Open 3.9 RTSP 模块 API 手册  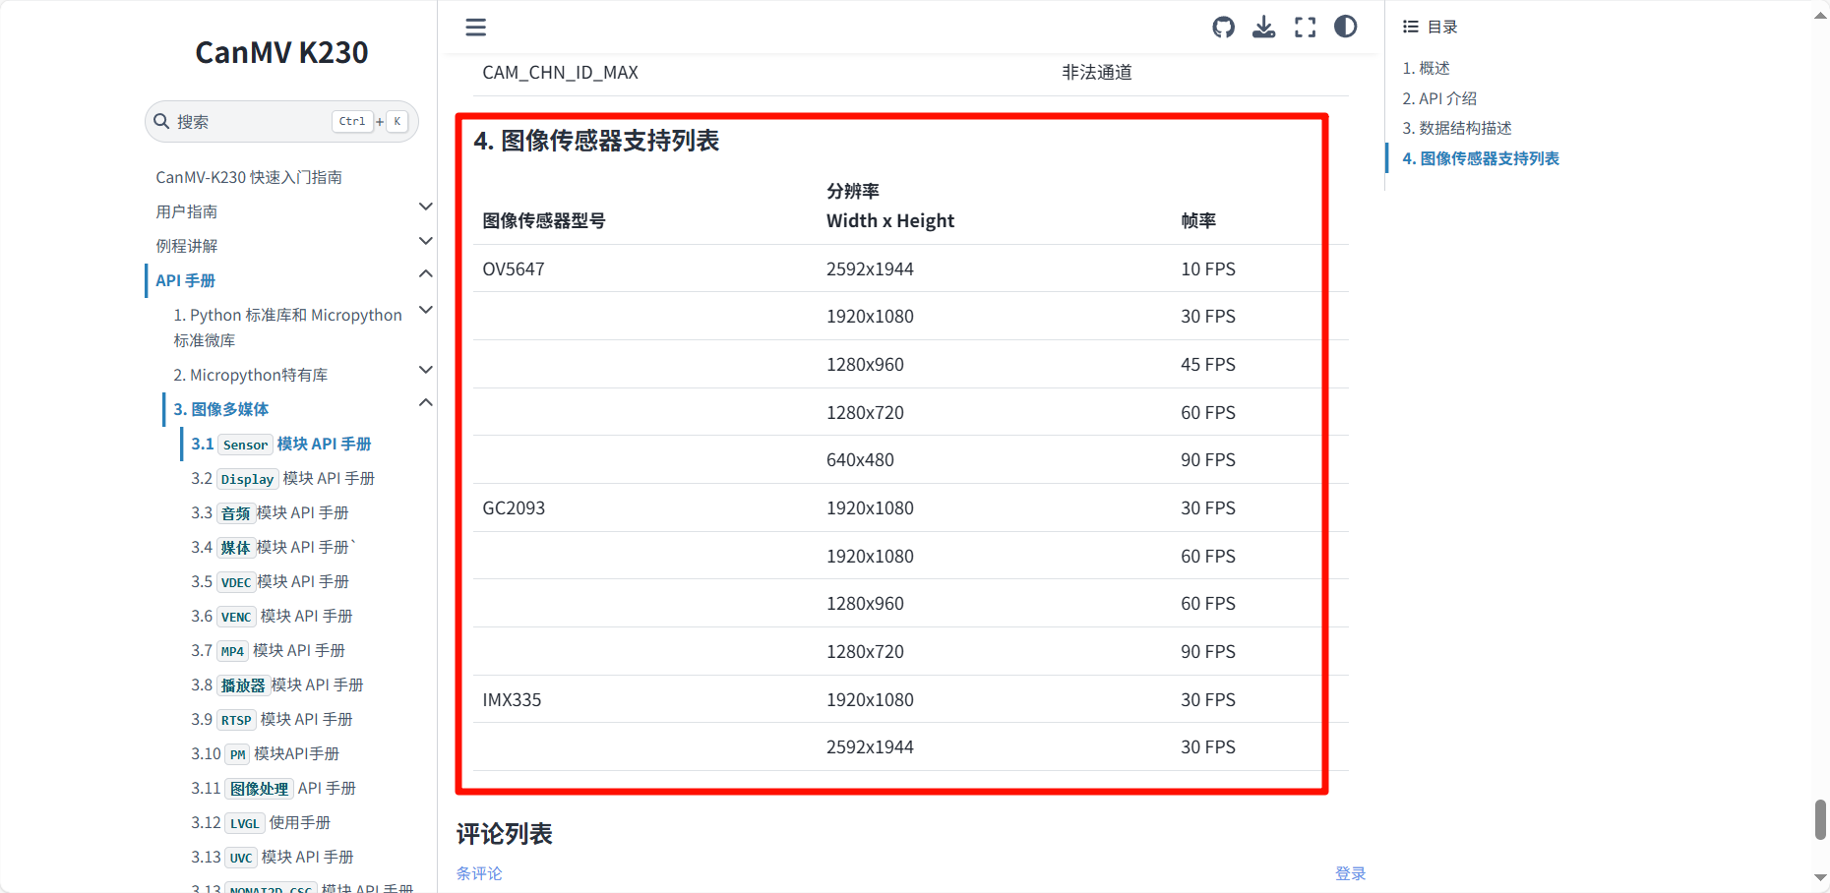pyautogui.click(x=272, y=720)
